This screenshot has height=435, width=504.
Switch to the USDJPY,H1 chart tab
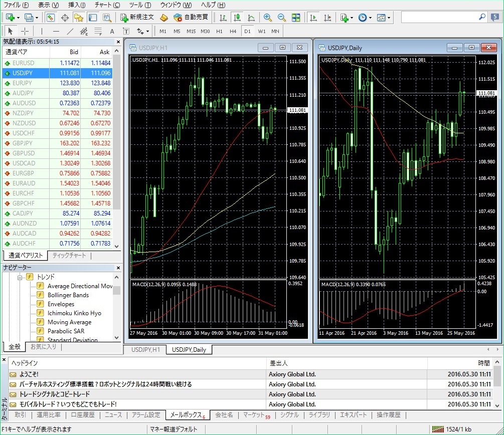pos(145,349)
